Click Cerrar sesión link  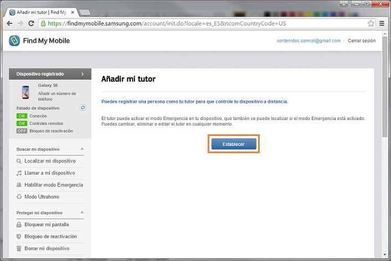[362, 40]
